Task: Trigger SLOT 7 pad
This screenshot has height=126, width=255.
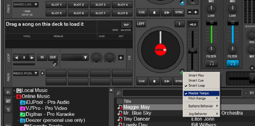Action: coord(100,13)
